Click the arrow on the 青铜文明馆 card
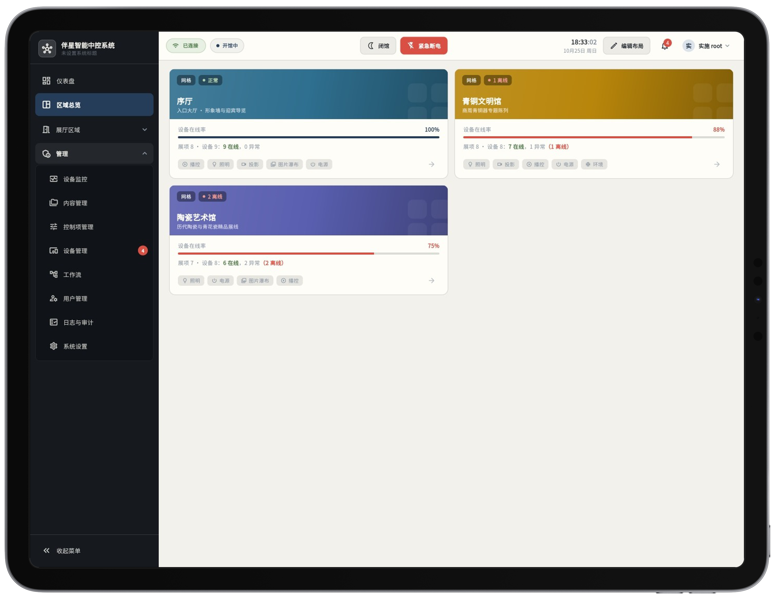774x599 pixels. (x=716, y=164)
